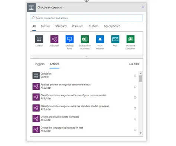Click icon beside Detect and count objects
The image size is (176, 146).
[36, 119]
